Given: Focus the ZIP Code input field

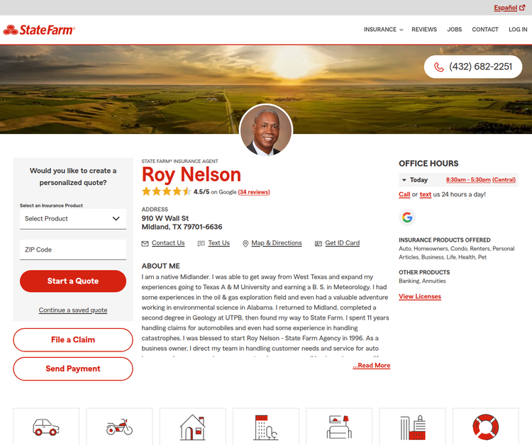Looking at the screenshot, I should pyautogui.click(x=73, y=250).
